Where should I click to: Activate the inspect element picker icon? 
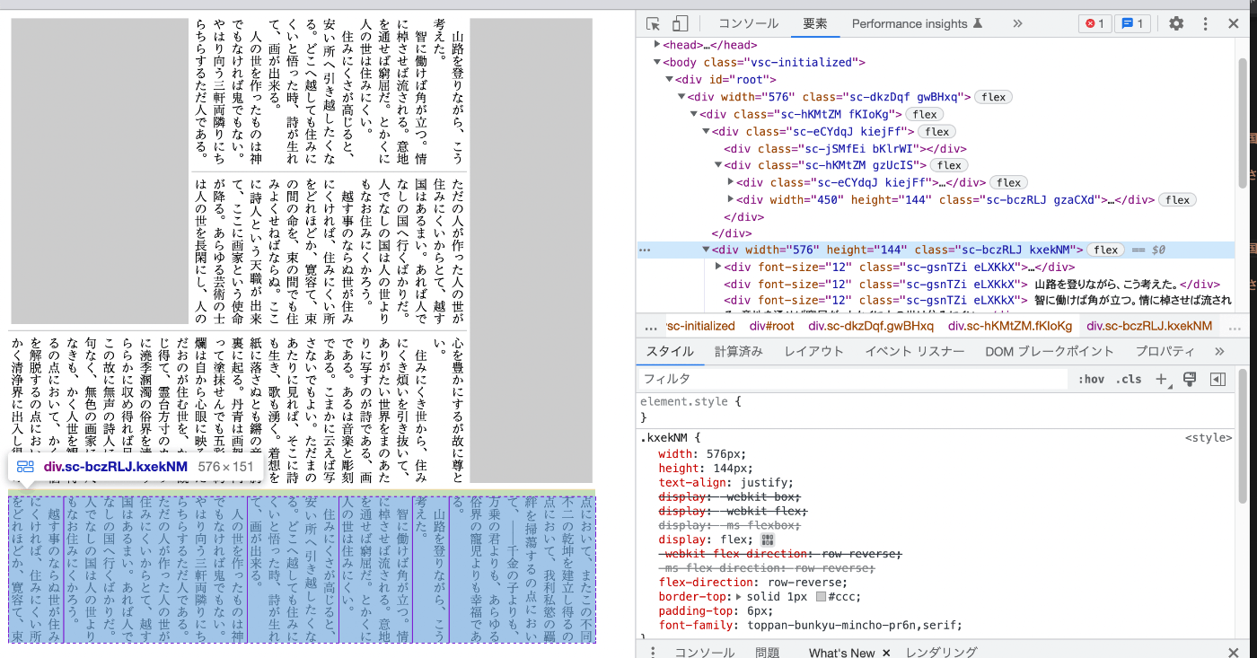pos(654,24)
